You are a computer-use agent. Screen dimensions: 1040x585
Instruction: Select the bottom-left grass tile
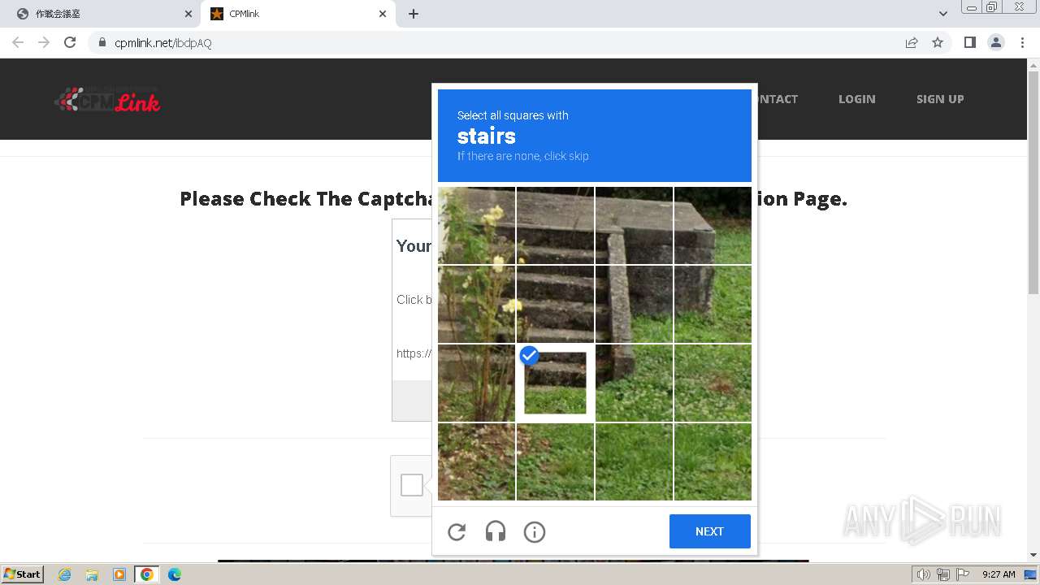tap(477, 461)
